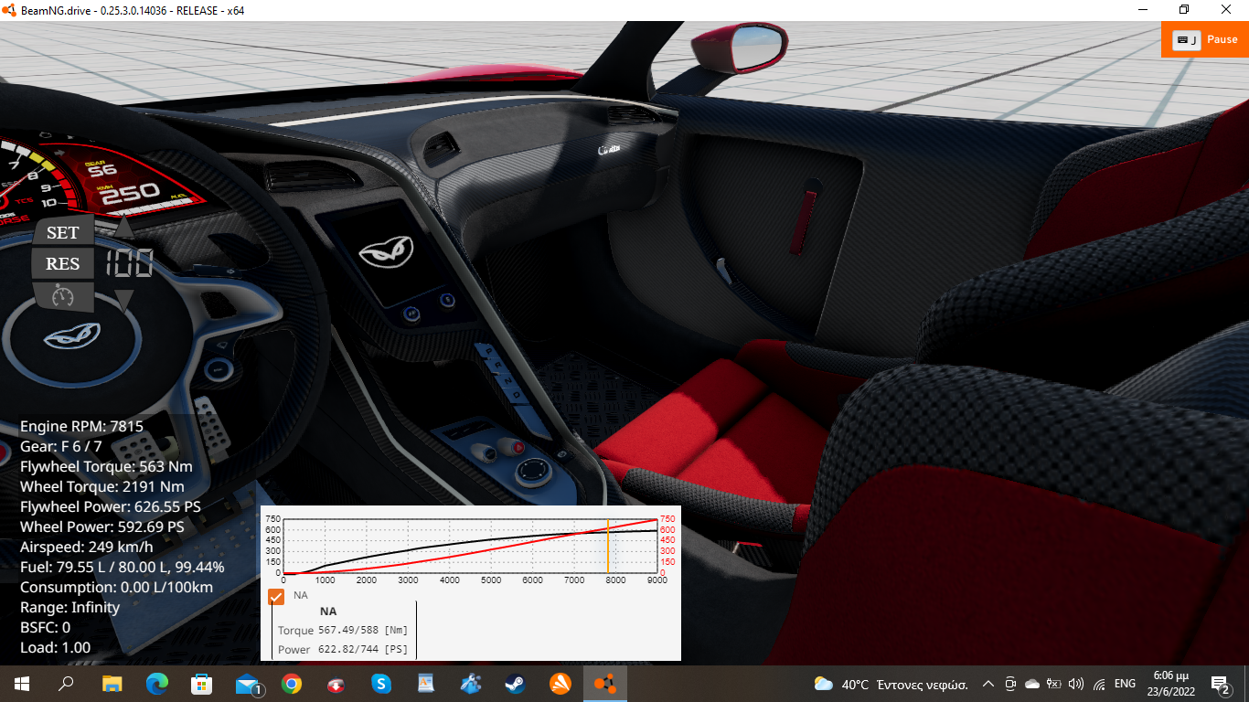Click Airspeed: 249 km/h text
Image resolution: width=1249 pixels, height=702 pixels.
pos(87,547)
